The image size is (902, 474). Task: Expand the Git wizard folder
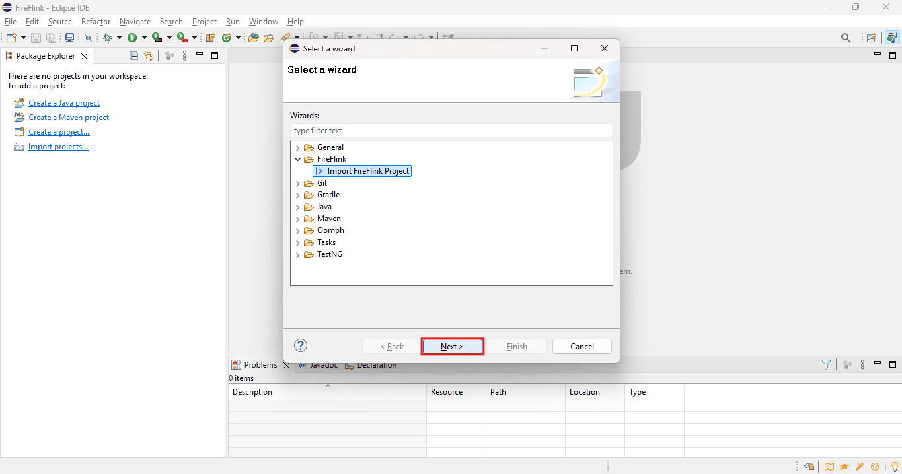pos(298,183)
